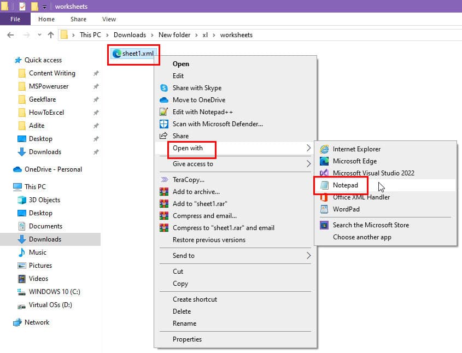
Task: Click the Notepad icon in Open with submenu
Action: (324, 185)
